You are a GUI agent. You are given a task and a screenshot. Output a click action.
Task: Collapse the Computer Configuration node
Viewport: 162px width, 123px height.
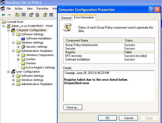click(x=9, y=30)
